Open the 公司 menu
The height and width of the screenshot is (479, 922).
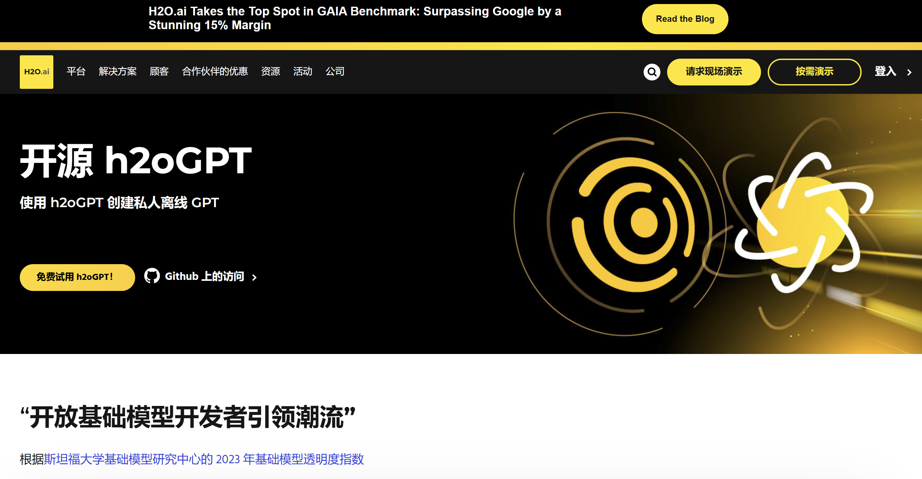(x=335, y=71)
